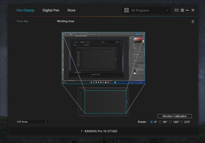Click the KAMVAS Pro 16 GT1602 device name
The height and width of the screenshot is (143, 205).
[101, 131]
